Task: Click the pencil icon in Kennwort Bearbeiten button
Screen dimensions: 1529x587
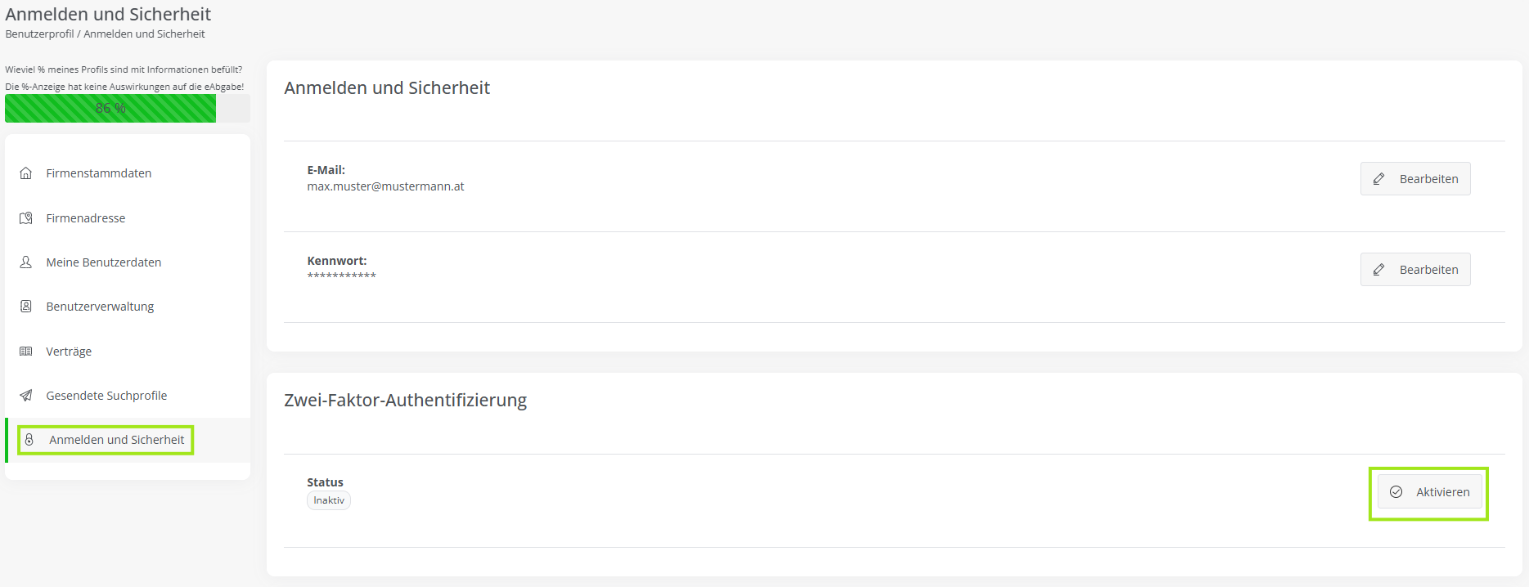Action: pyautogui.click(x=1379, y=270)
